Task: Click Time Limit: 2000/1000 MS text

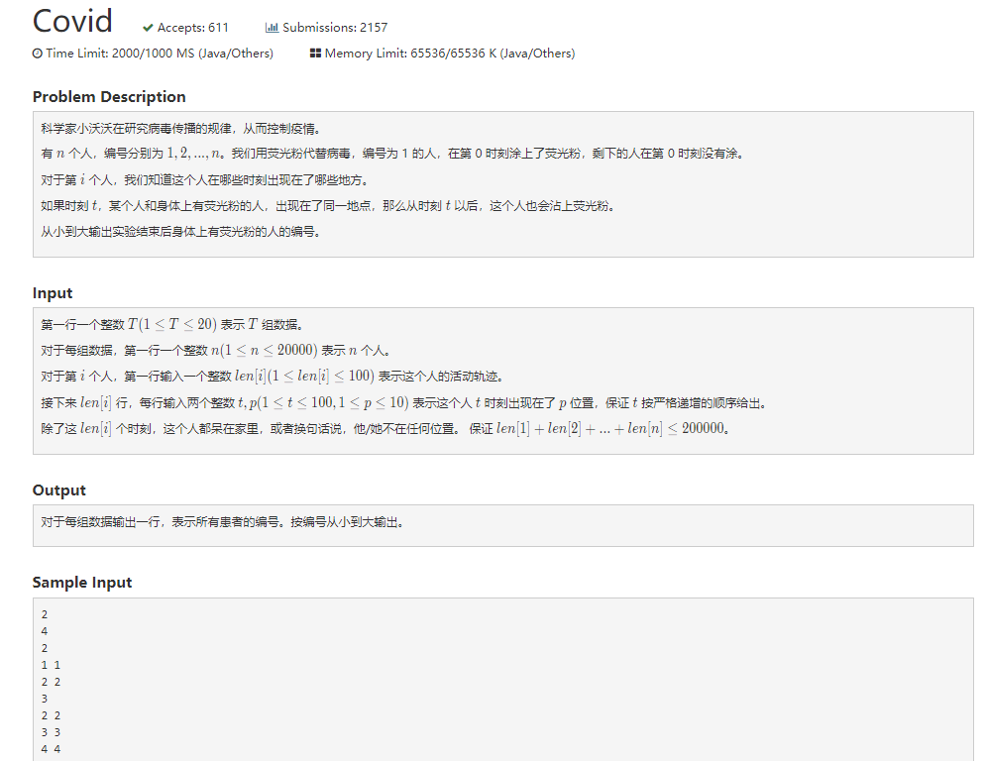Action: [x=160, y=54]
